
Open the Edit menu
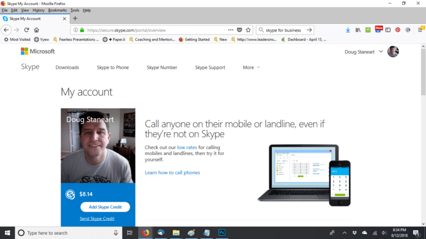coord(14,11)
